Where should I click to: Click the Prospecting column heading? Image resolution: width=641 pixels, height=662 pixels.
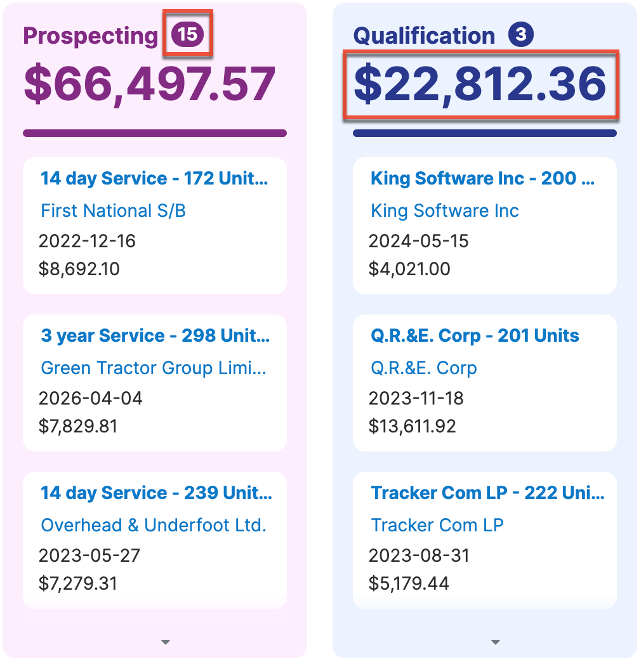[90, 36]
